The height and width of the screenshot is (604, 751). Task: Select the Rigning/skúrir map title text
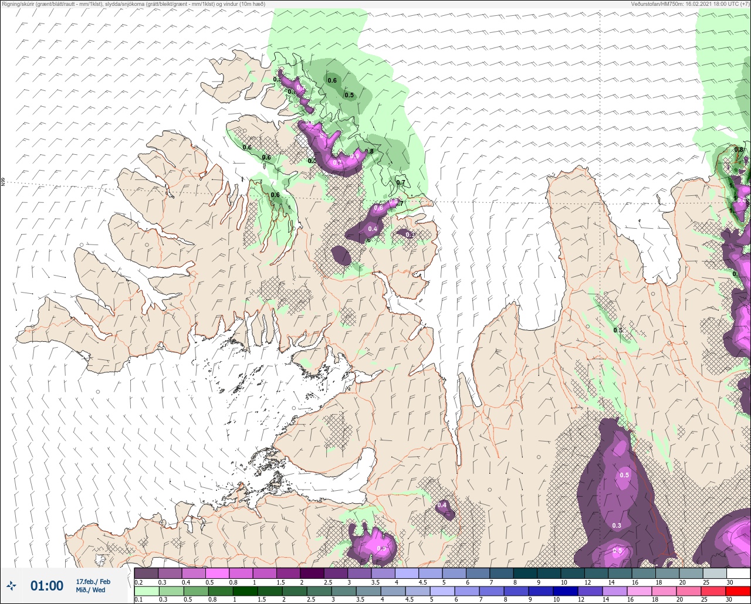click(x=133, y=4)
